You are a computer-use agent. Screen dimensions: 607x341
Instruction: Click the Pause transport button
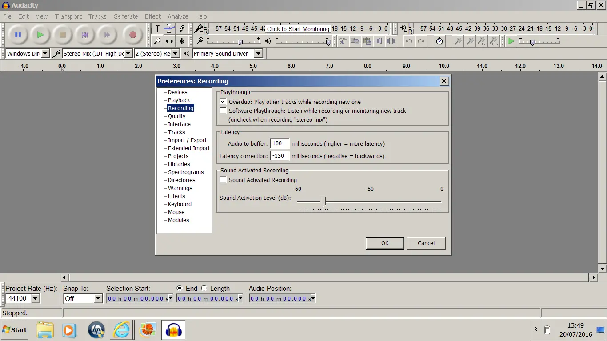(18, 35)
